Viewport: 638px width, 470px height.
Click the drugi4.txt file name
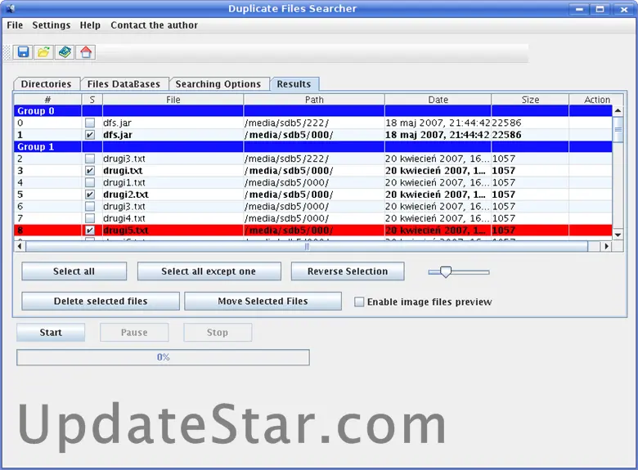[124, 218]
